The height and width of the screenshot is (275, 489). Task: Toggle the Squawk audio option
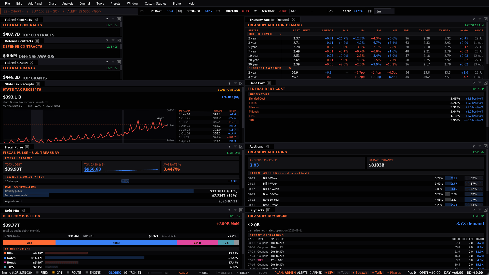point(360,272)
